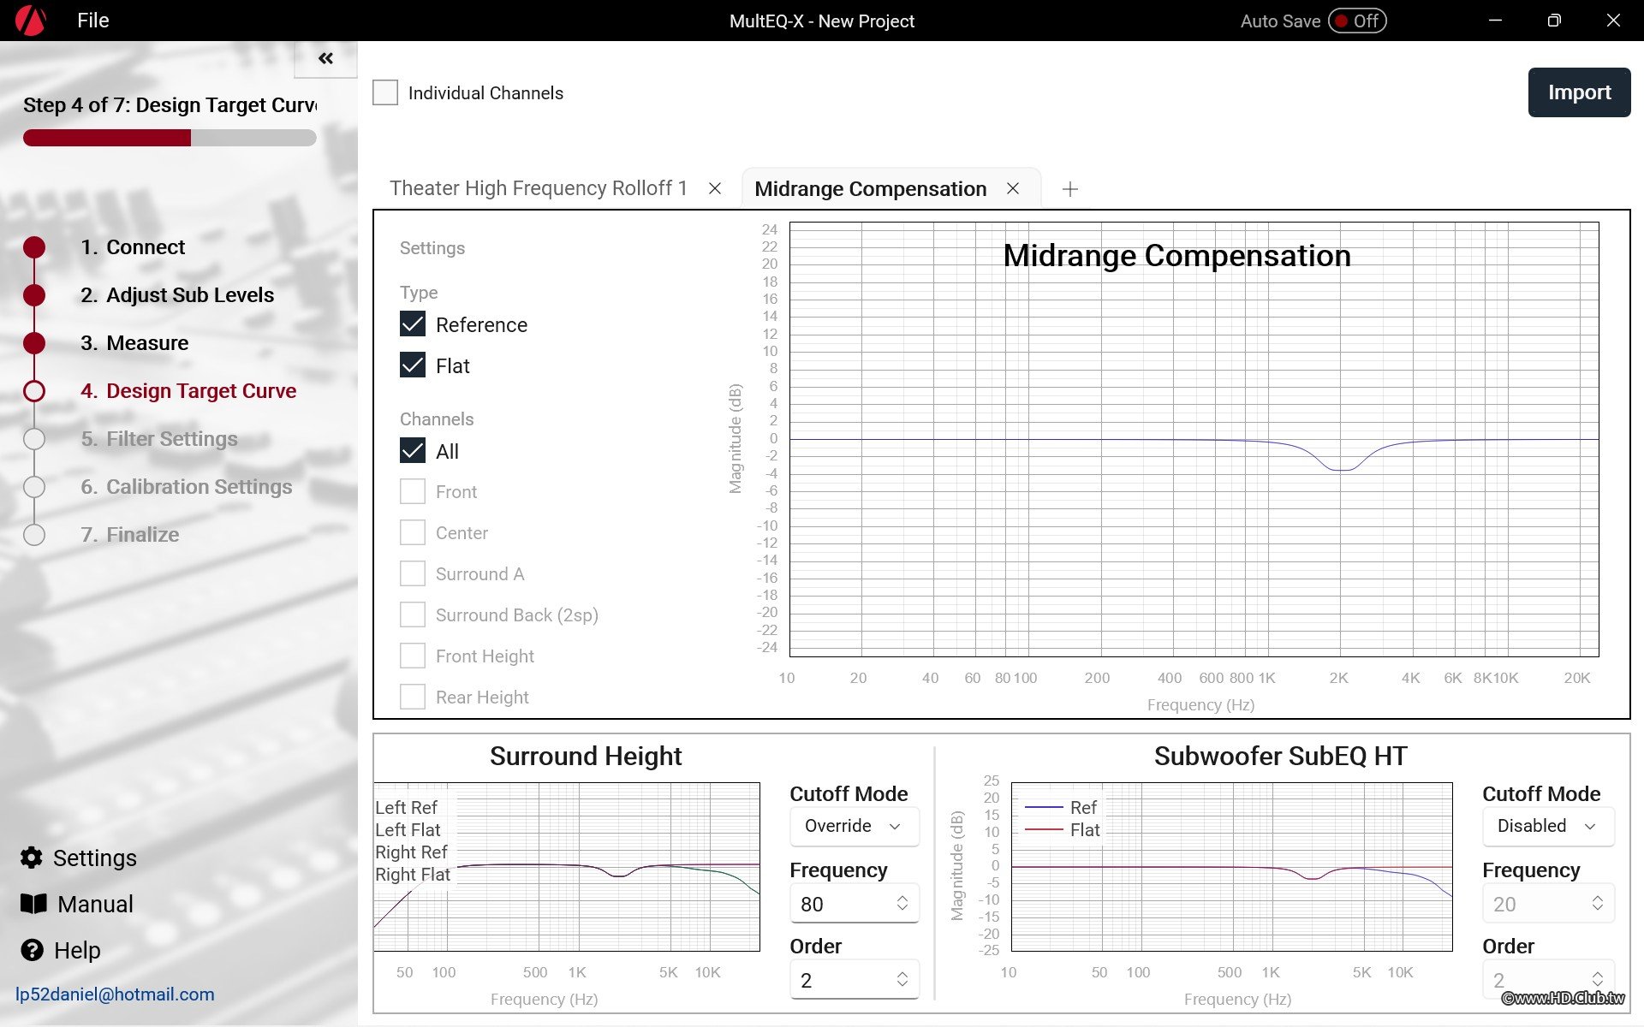Switch to Theater High Frequency Rolloff 1 tab
The image size is (1644, 1027).
[x=538, y=188]
